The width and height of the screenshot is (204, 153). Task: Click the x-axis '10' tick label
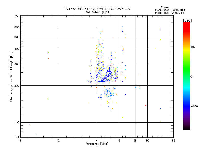pyautogui.click(x=147, y=141)
